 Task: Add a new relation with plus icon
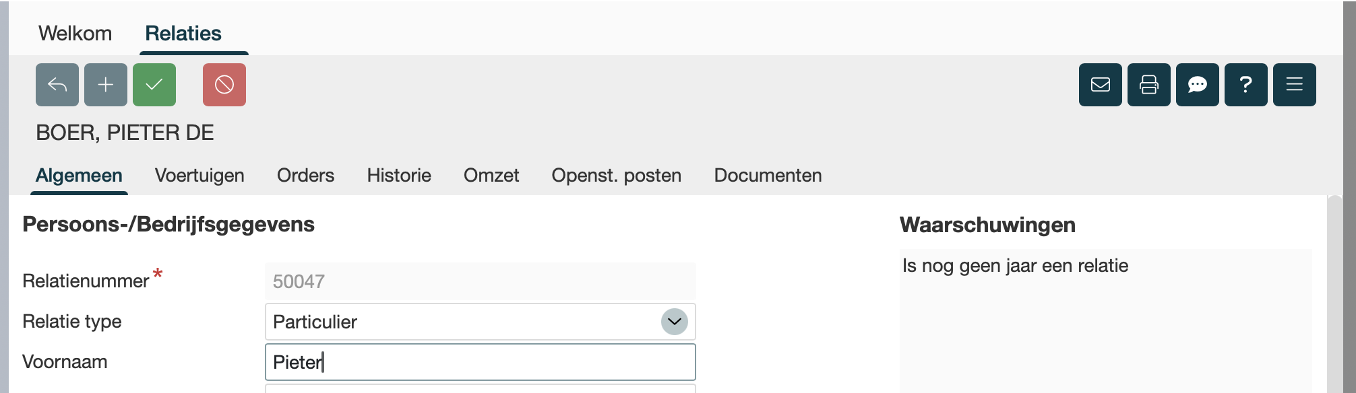[x=106, y=85]
